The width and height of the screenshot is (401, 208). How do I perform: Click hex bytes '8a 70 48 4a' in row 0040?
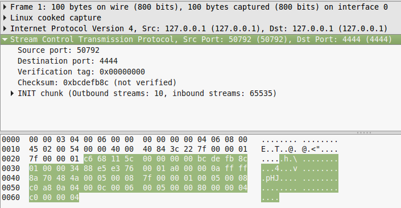click(54, 178)
